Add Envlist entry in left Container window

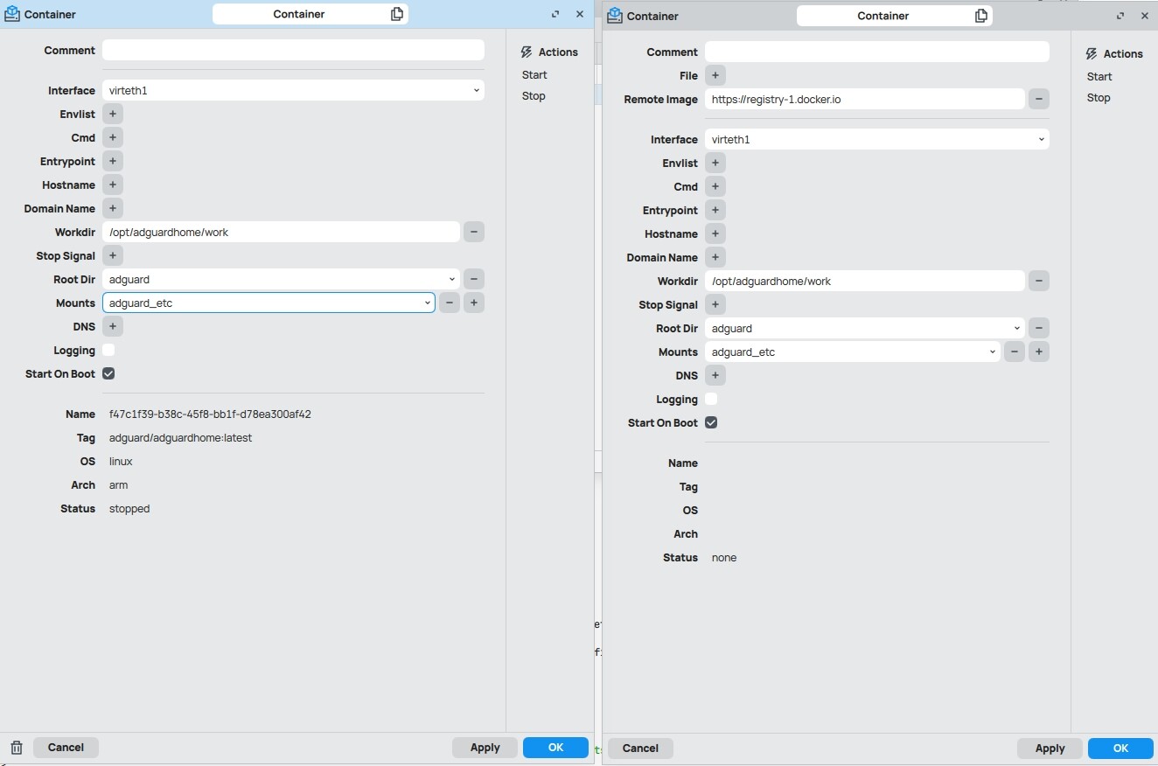[x=113, y=114]
